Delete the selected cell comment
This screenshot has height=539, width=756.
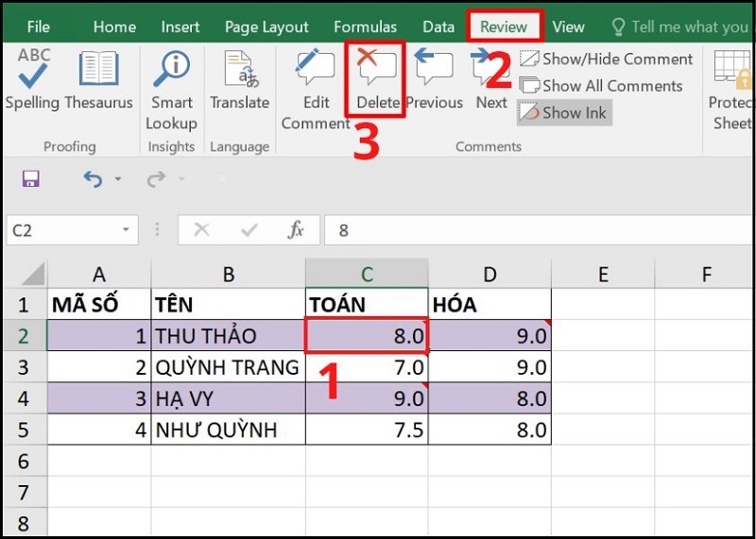[377, 80]
